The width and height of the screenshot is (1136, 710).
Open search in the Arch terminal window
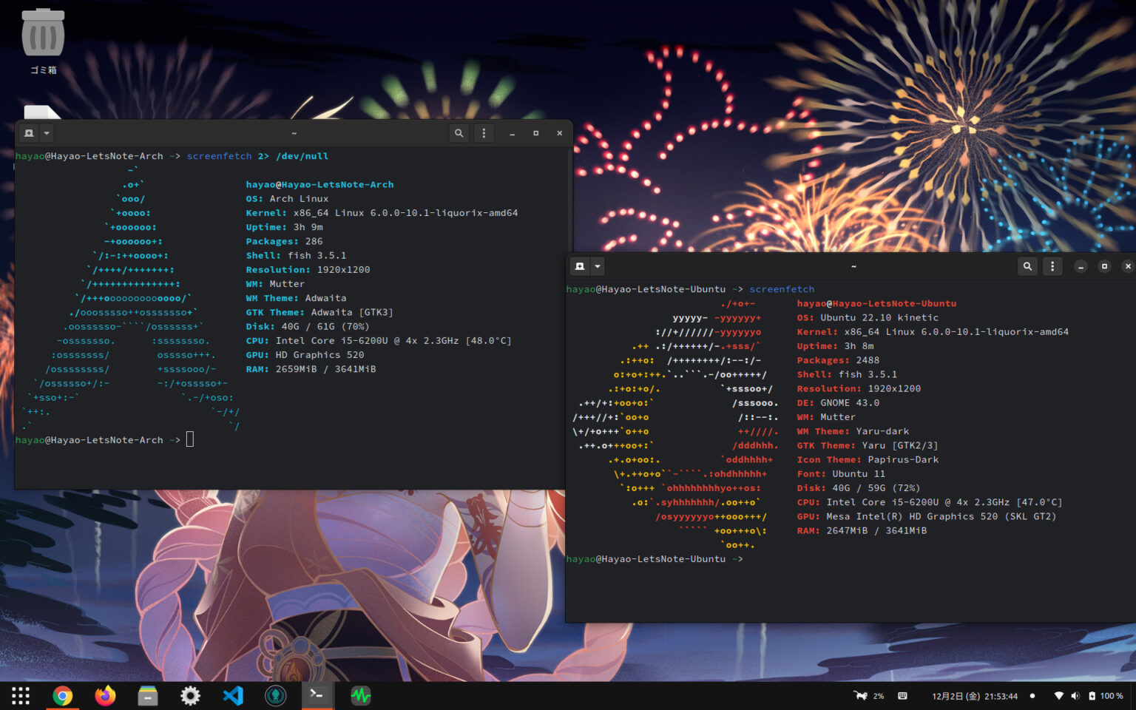[459, 133]
